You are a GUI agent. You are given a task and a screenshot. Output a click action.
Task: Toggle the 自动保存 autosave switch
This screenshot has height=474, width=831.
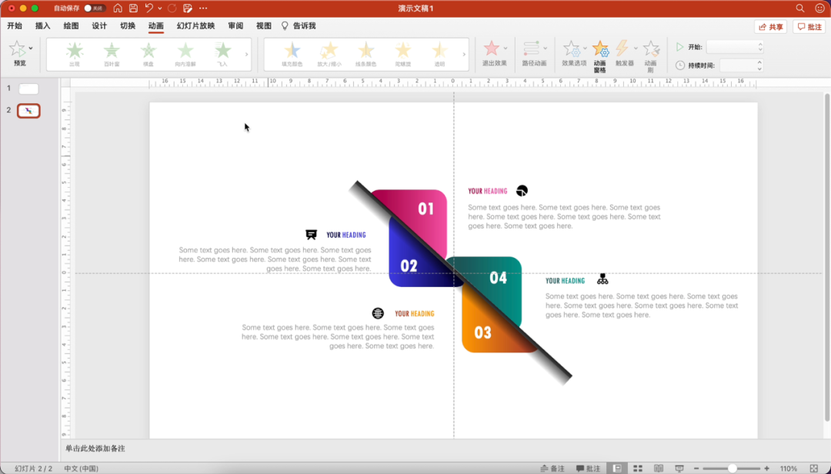[x=95, y=8]
